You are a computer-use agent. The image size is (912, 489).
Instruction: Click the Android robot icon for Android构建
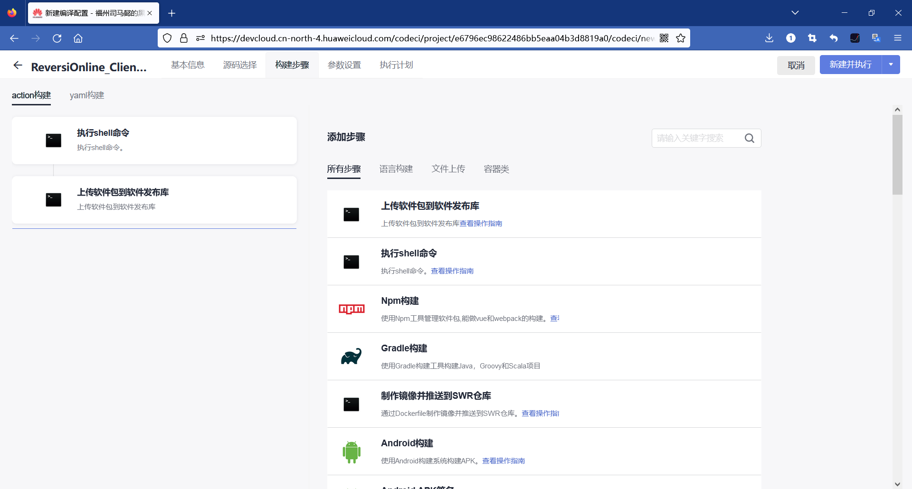pyautogui.click(x=351, y=451)
